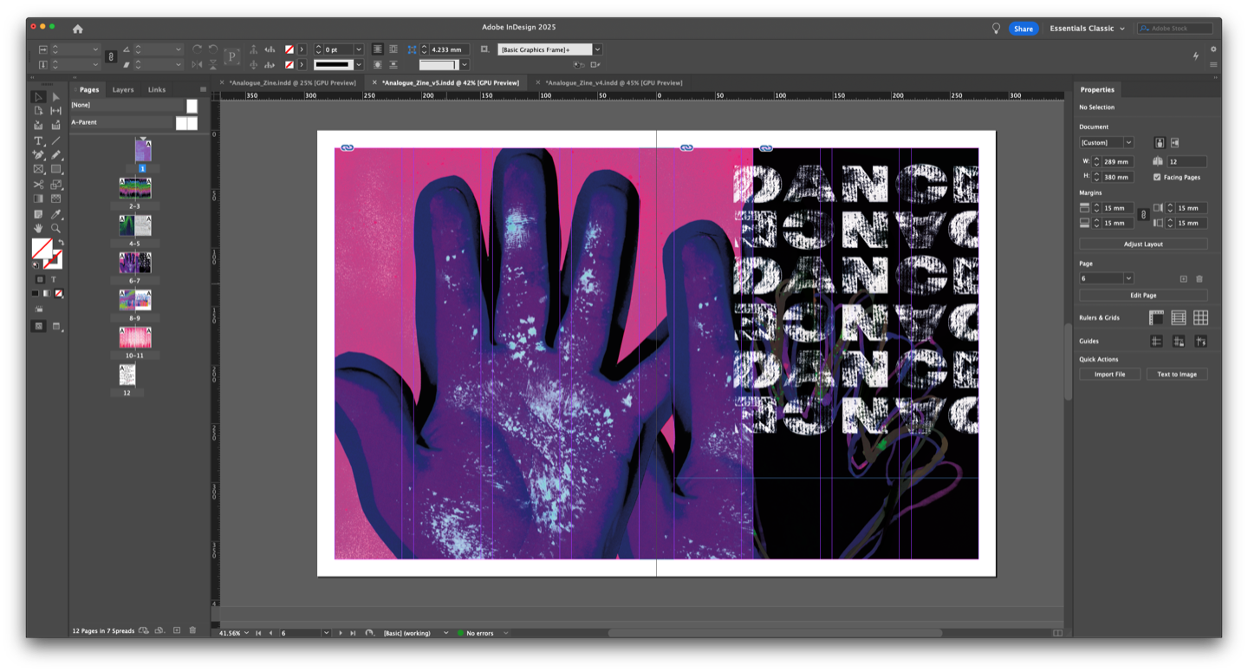Delete page using trash icon in Properties
Viewport: 1248px width, 672px height.
tap(1199, 278)
